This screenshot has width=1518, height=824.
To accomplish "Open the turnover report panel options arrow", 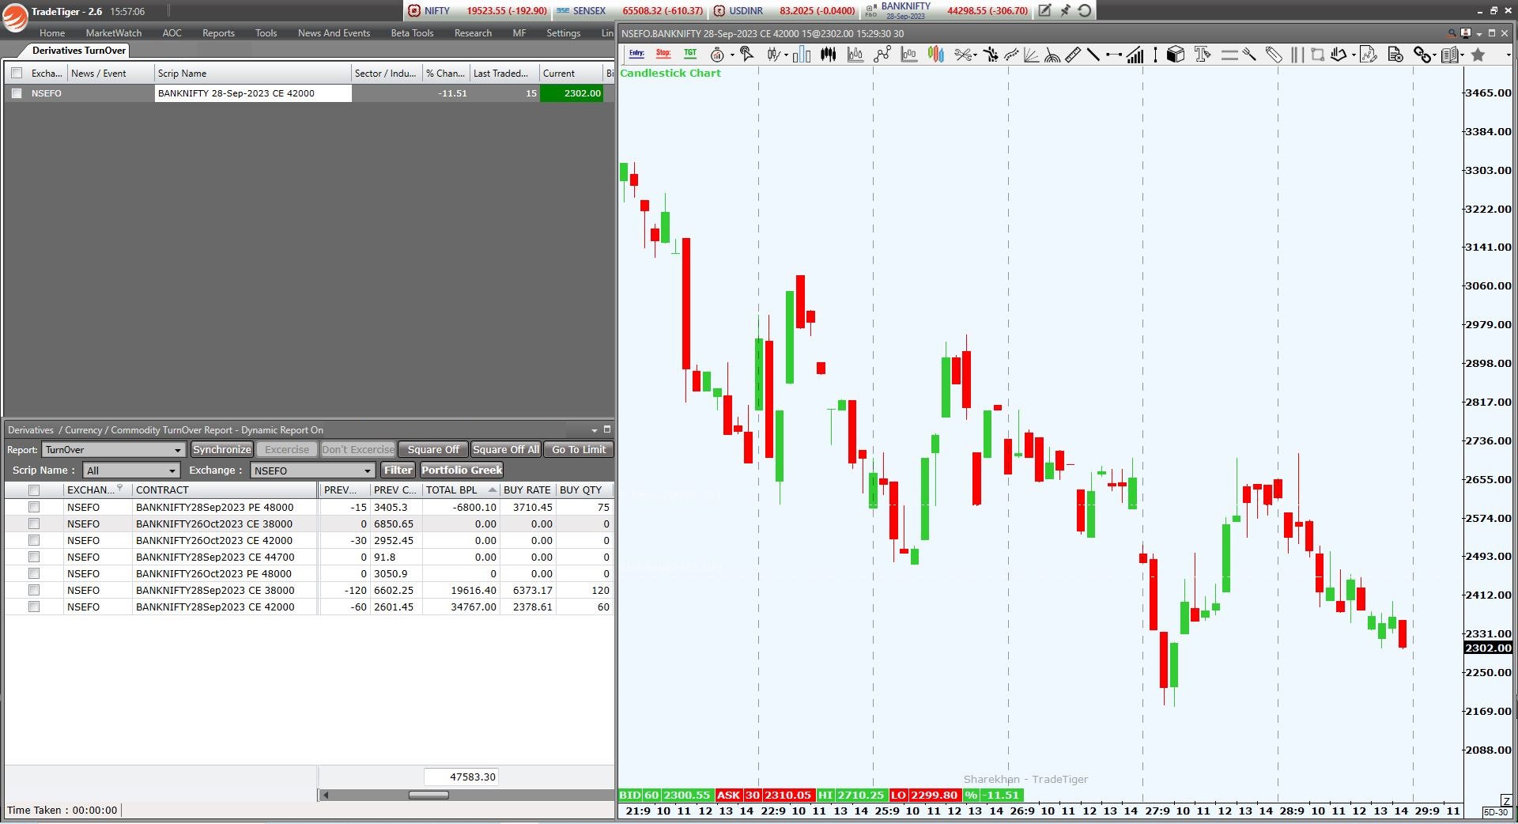I will point(594,430).
